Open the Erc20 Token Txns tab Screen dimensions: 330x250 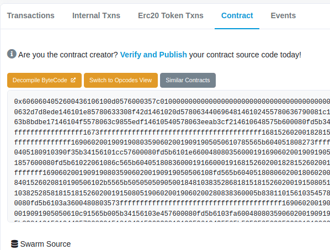pos(171,15)
